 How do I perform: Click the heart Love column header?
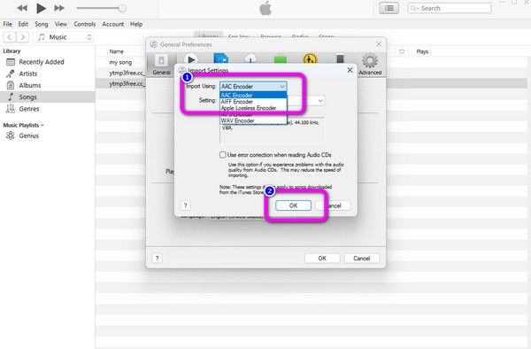pyautogui.click(x=402, y=51)
